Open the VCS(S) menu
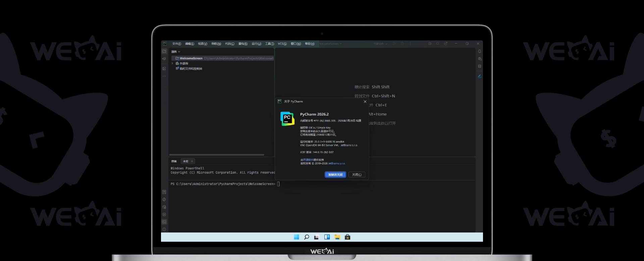This screenshot has width=644, height=261. (x=282, y=44)
